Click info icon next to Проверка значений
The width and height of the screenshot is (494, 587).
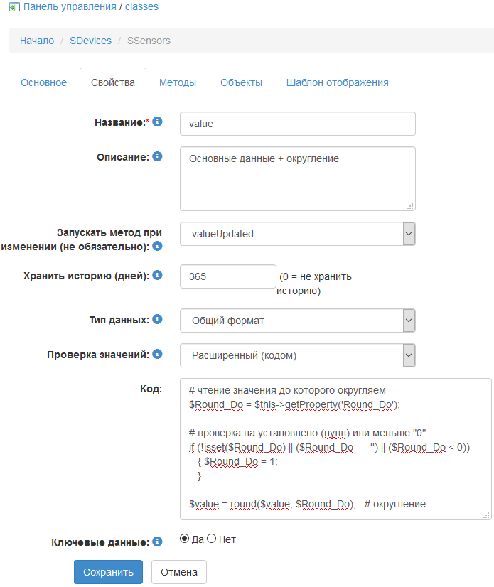158,353
